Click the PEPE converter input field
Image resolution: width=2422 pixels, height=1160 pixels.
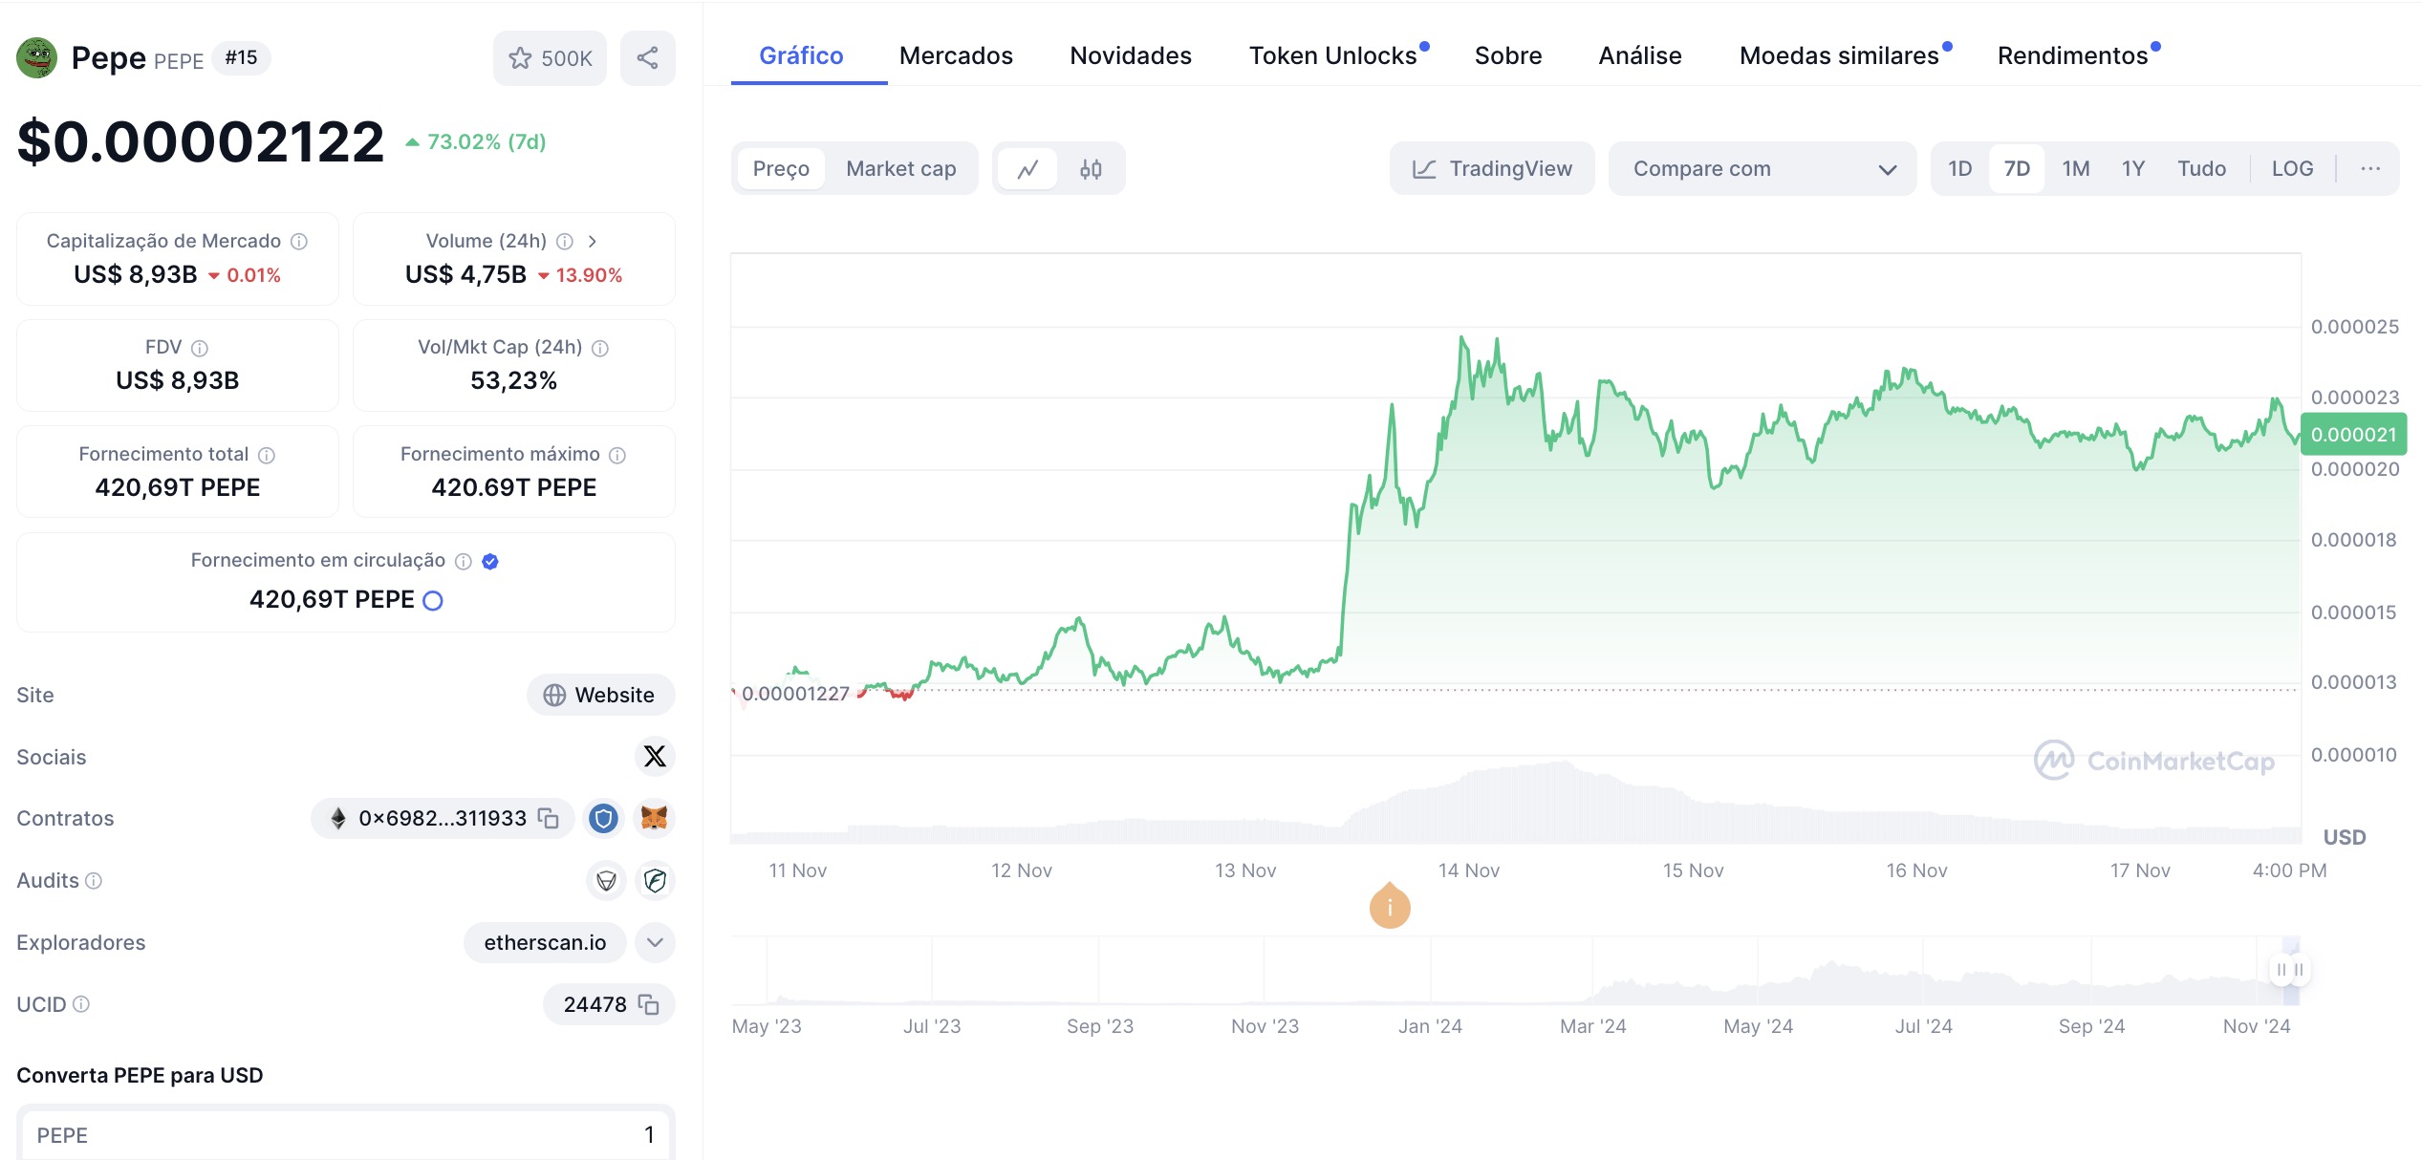tap(346, 1135)
